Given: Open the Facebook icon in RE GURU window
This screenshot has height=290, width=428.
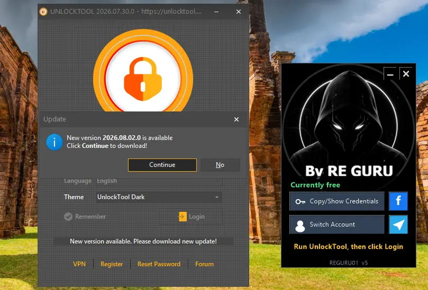Looking at the screenshot, I should [x=398, y=201].
